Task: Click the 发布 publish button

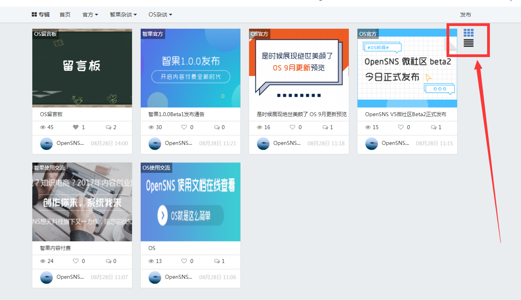Action: coord(465,15)
